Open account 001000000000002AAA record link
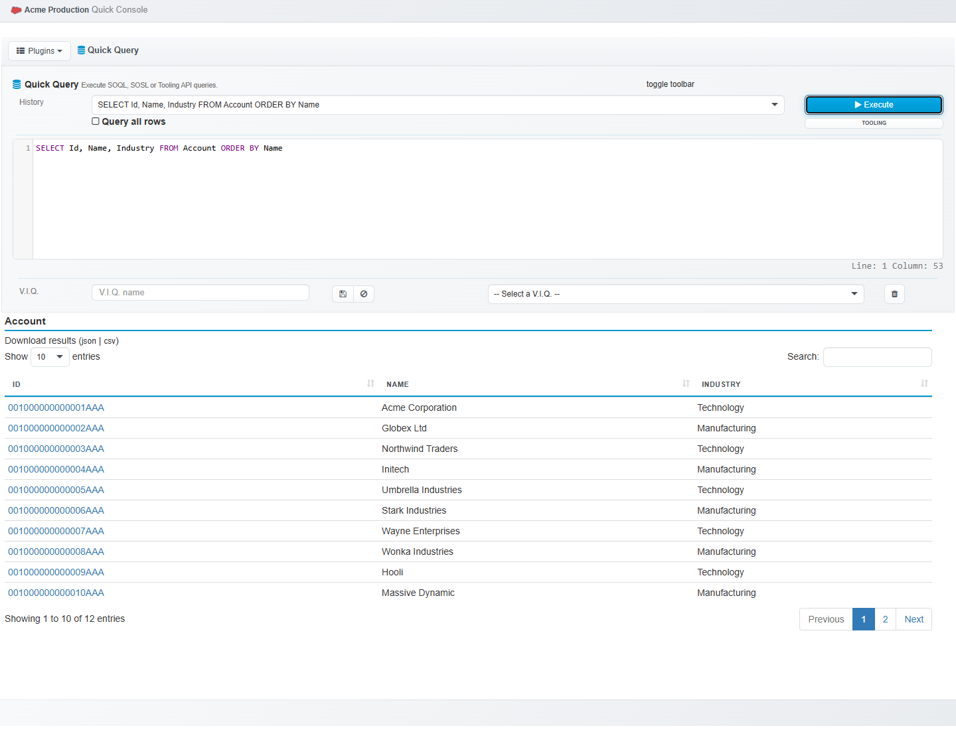The width and height of the screenshot is (956, 730). (x=56, y=428)
